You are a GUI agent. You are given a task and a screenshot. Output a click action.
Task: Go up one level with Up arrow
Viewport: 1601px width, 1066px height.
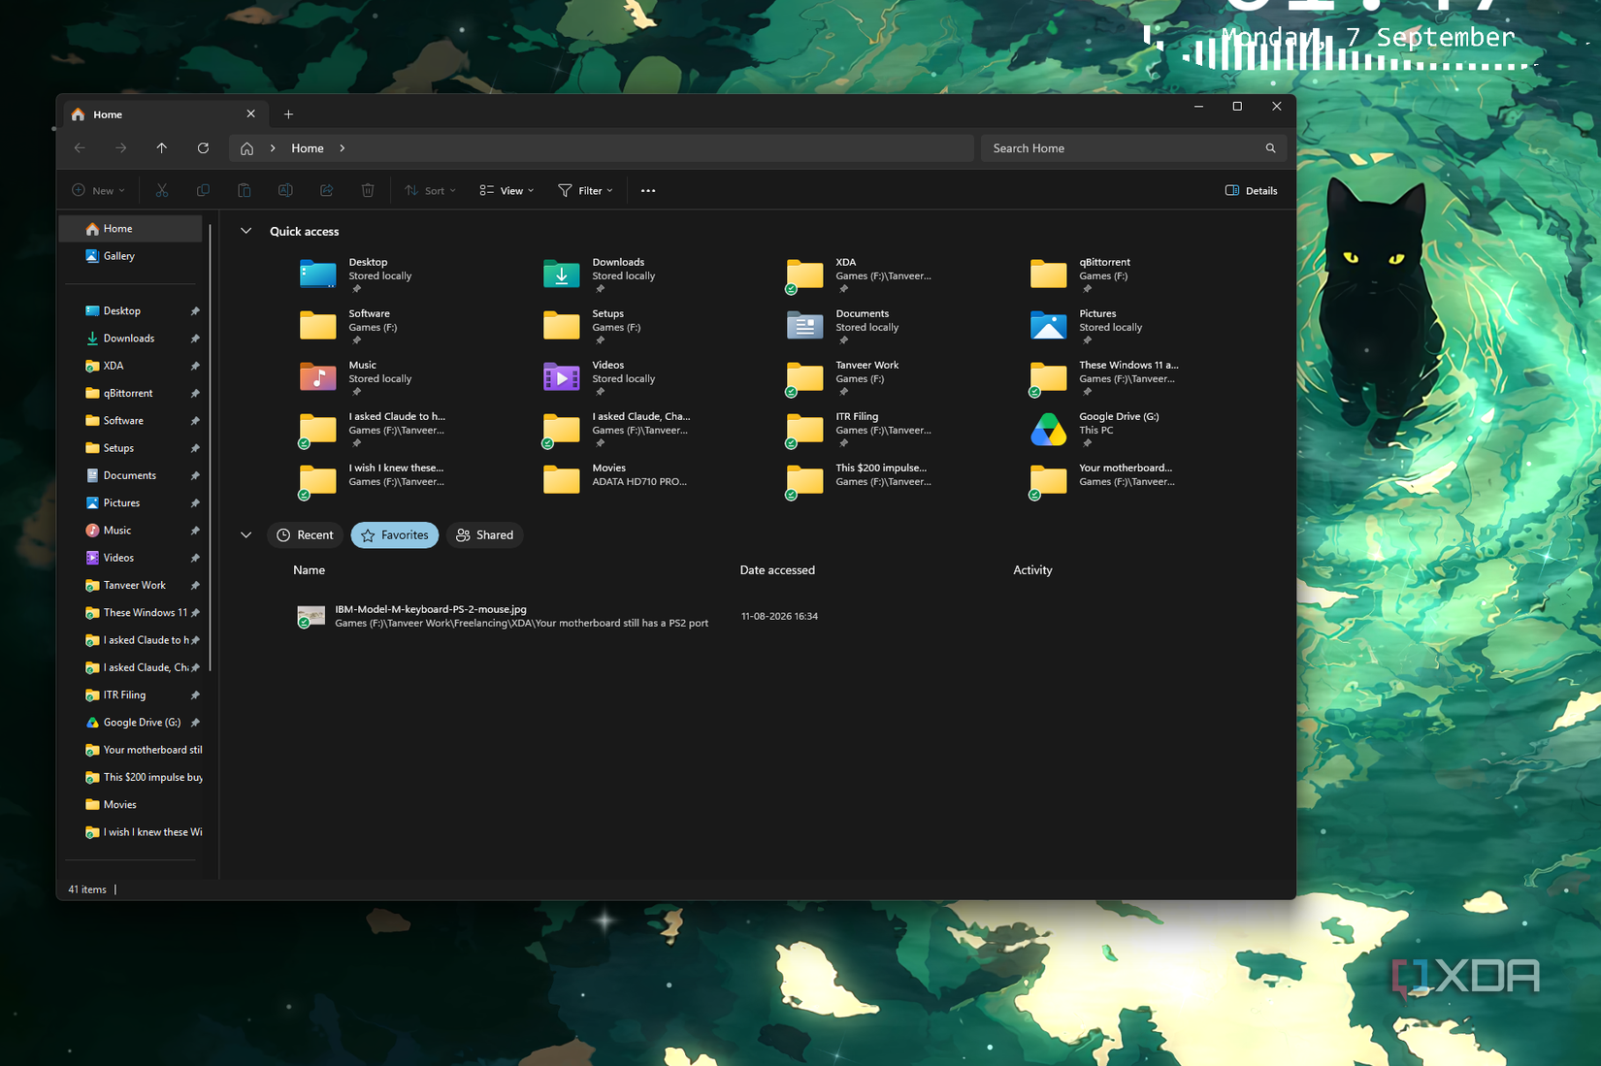(x=162, y=148)
